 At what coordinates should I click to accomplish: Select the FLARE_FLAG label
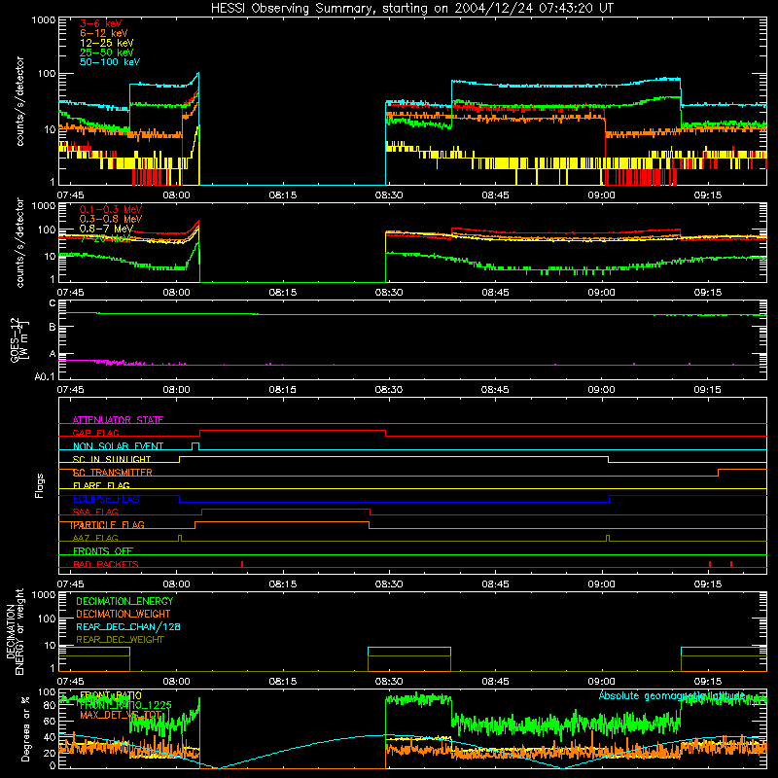pos(101,485)
